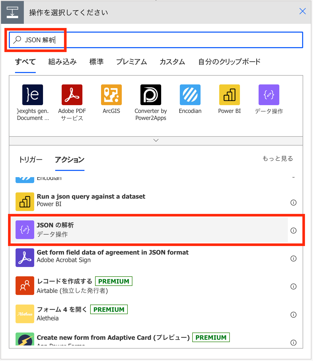Click the PREMIUM badge on フォーム 4 を開く

[x=109, y=309]
